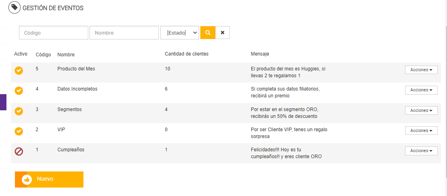Viewport: 447px width, 196px height.
Task: Open the Estado dropdown filter
Action: 180,33
